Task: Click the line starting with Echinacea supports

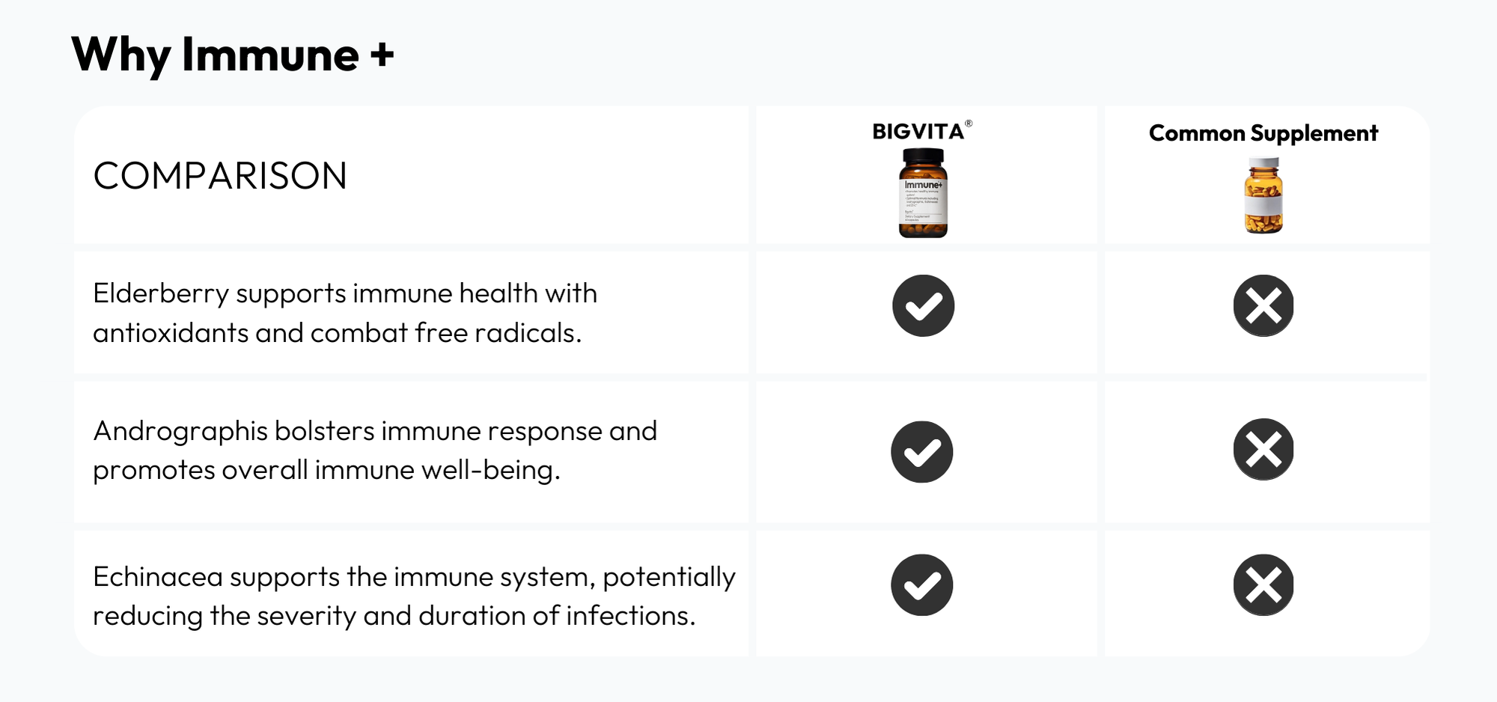Action: coord(414,577)
